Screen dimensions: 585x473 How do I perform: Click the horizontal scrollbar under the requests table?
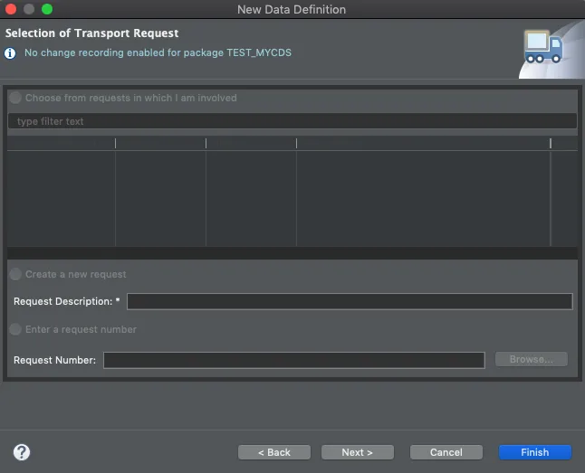292,253
